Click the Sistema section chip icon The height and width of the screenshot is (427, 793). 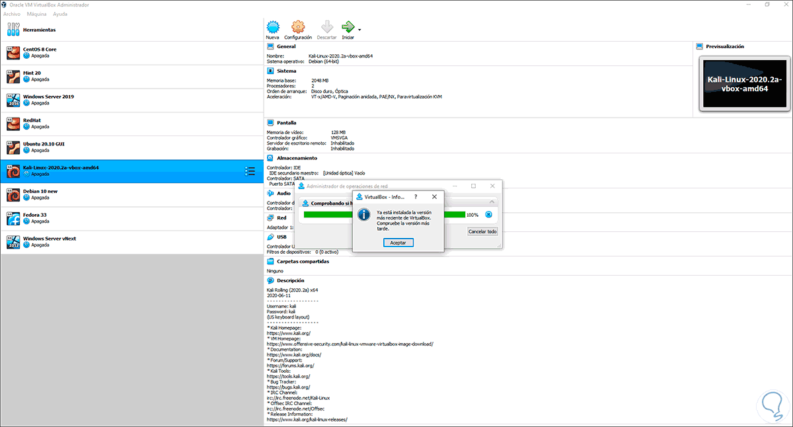click(x=271, y=71)
